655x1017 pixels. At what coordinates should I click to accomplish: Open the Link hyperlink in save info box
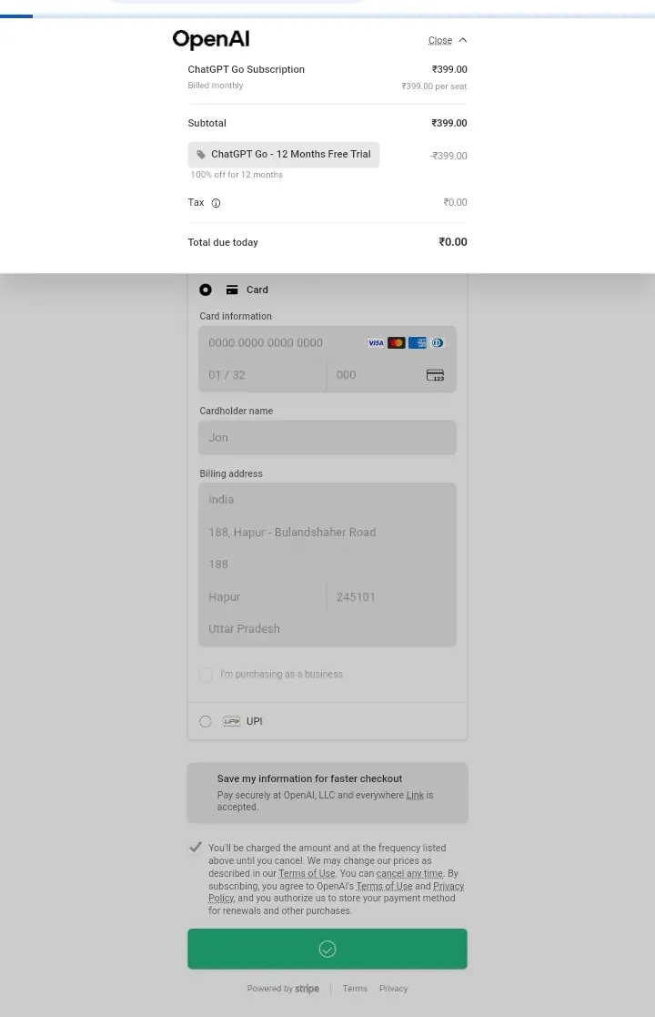[415, 795]
